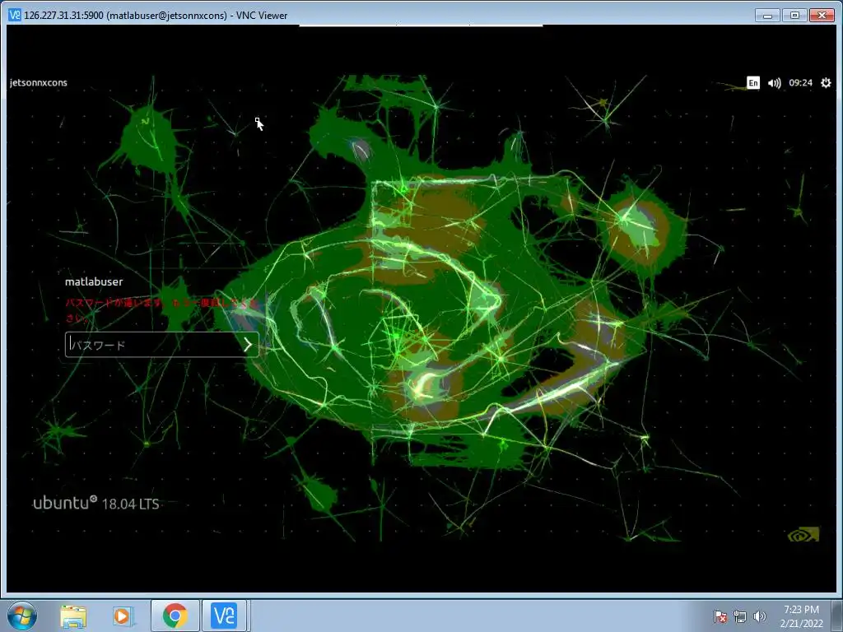Open File Explorer from the taskbar
The height and width of the screenshot is (632, 843).
(73, 616)
